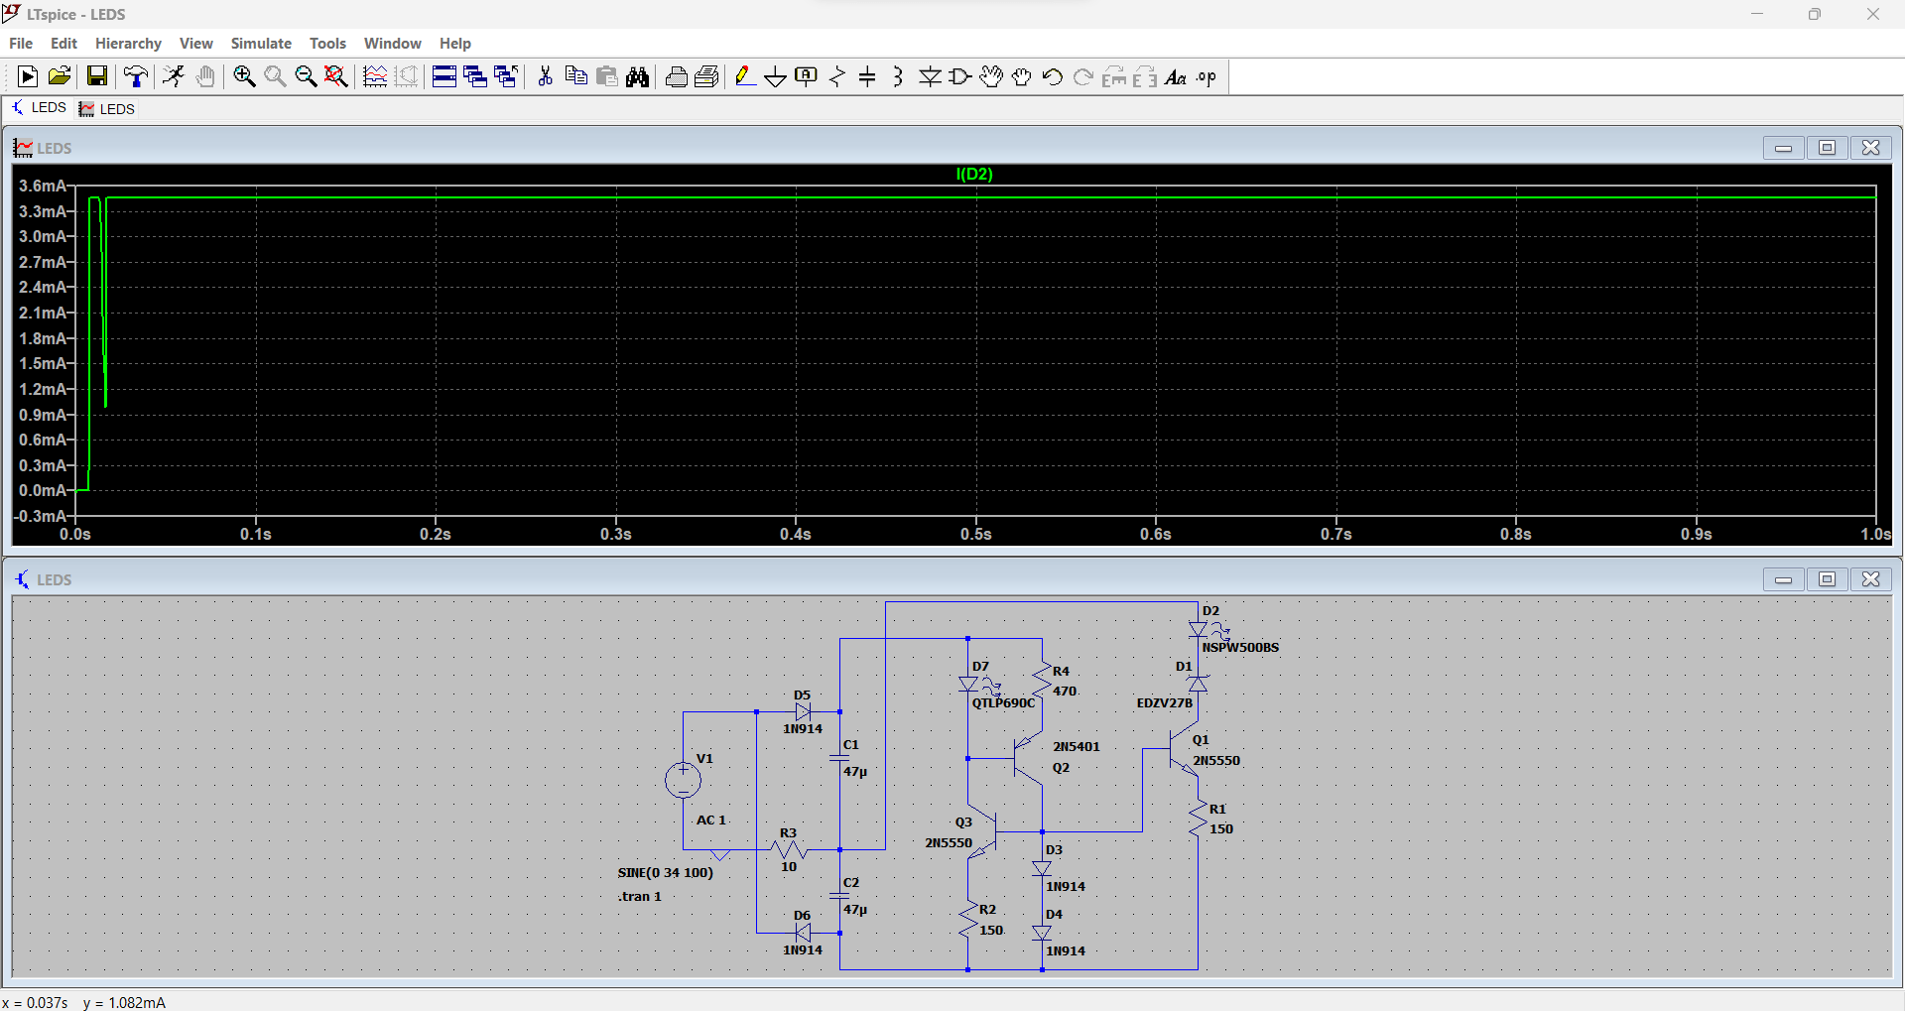Place a resistor component
Screen dimensions: 1905x1011
click(x=837, y=76)
